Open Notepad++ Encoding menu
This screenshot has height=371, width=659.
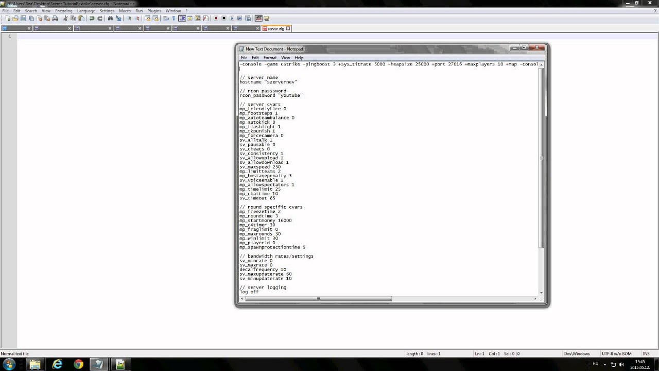click(63, 11)
